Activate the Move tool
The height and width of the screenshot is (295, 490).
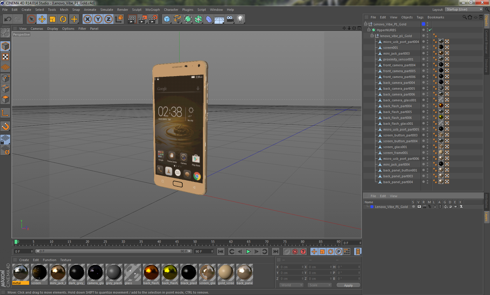[42, 19]
